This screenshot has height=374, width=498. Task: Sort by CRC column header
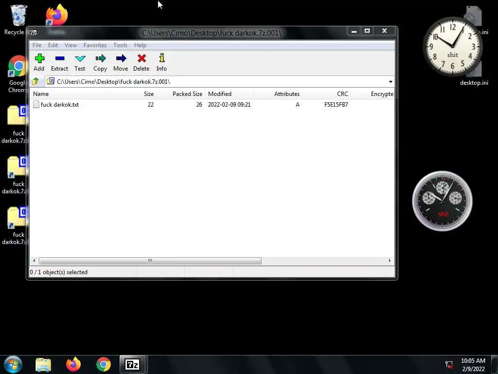(x=326, y=94)
